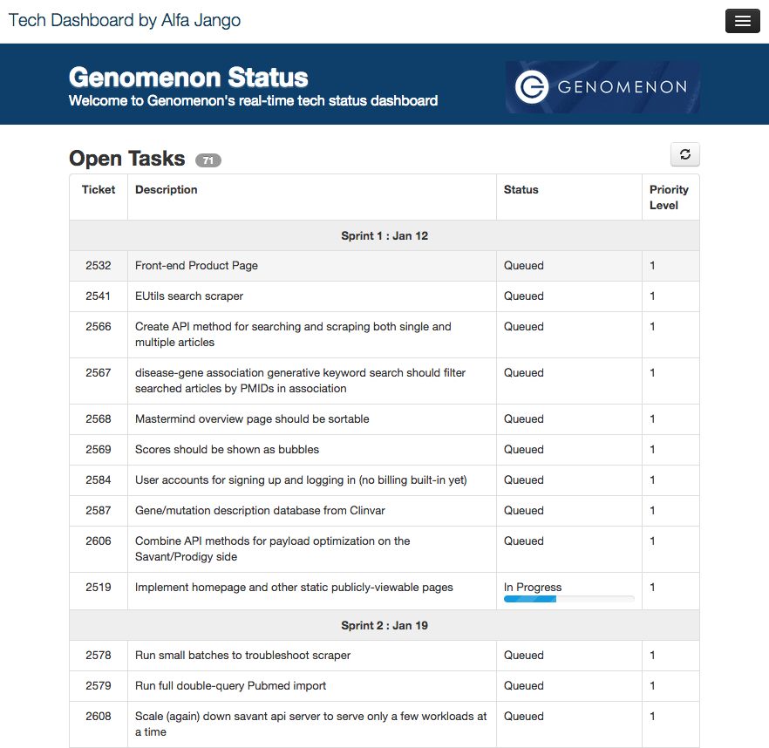Click the Genomenon logo banner
This screenshot has height=748, width=769.
click(602, 87)
